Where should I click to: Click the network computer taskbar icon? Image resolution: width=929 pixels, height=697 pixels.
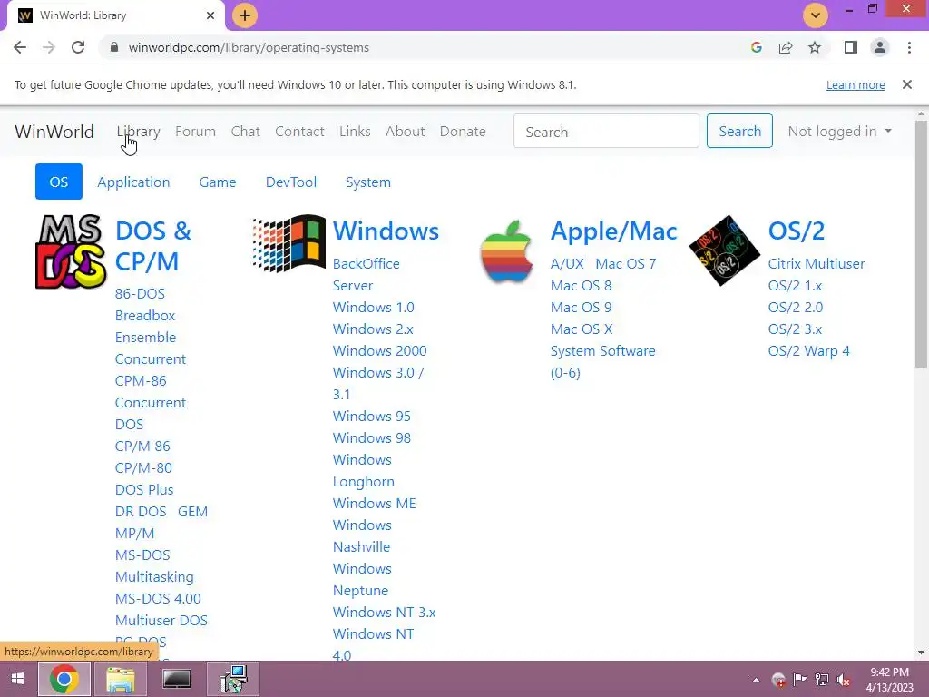tap(233, 679)
